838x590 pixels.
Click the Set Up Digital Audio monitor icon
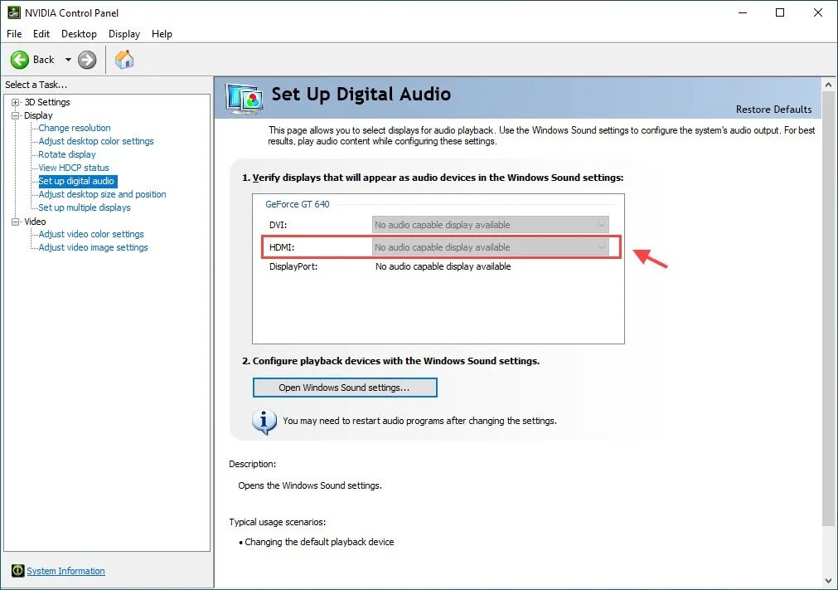click(245, 99)
